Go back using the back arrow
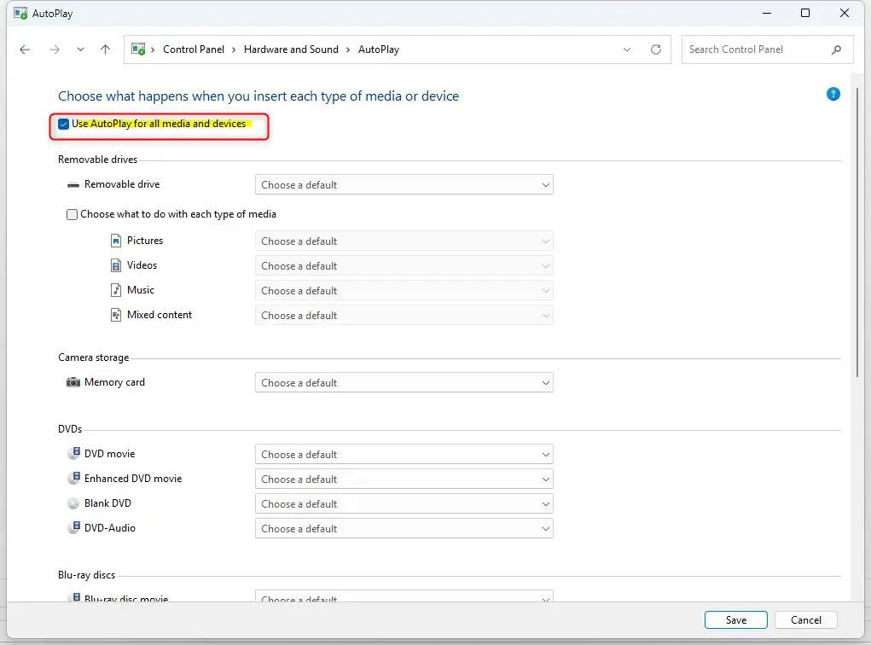Image resolution: width=871 pixels, height=645 pixels. click(x=25, y=49)
